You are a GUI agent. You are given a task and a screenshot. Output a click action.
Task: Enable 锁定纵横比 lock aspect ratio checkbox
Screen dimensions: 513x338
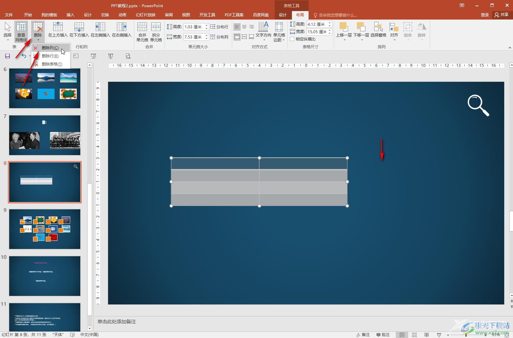[x=292, y=39]
